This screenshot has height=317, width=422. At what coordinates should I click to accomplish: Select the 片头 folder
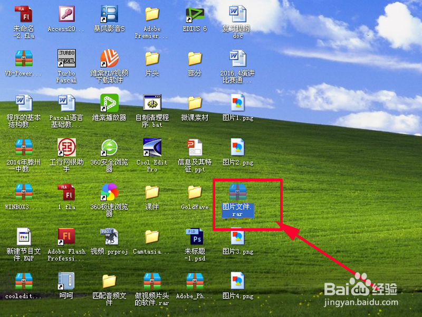click(152, 59)
